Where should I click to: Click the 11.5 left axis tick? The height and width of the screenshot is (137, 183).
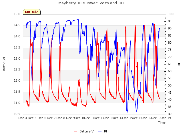[17, 92]
